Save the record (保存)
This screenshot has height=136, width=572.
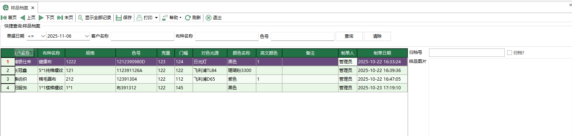click(x=124, y=18)
